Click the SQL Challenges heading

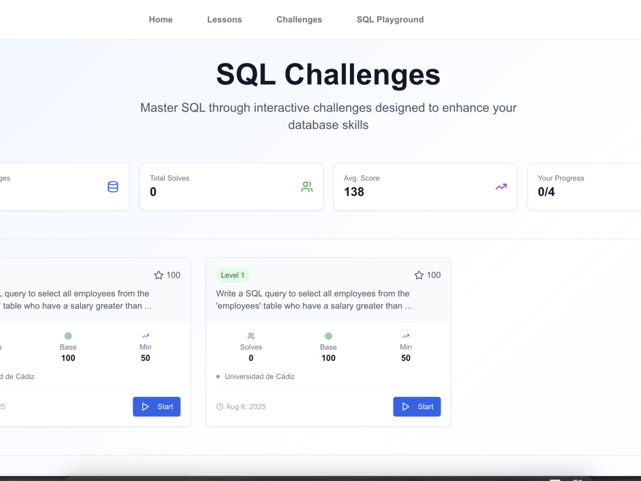[x=328, y=74]
